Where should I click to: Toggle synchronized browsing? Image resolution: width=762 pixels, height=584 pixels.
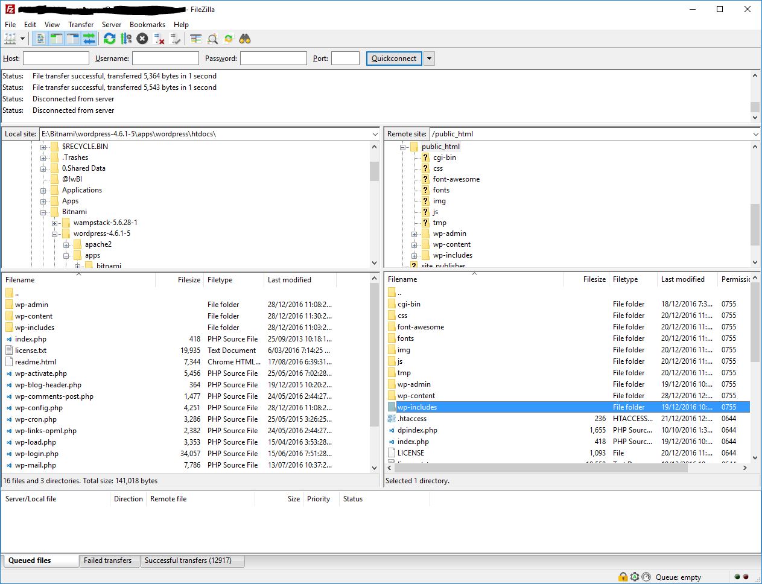229,39
